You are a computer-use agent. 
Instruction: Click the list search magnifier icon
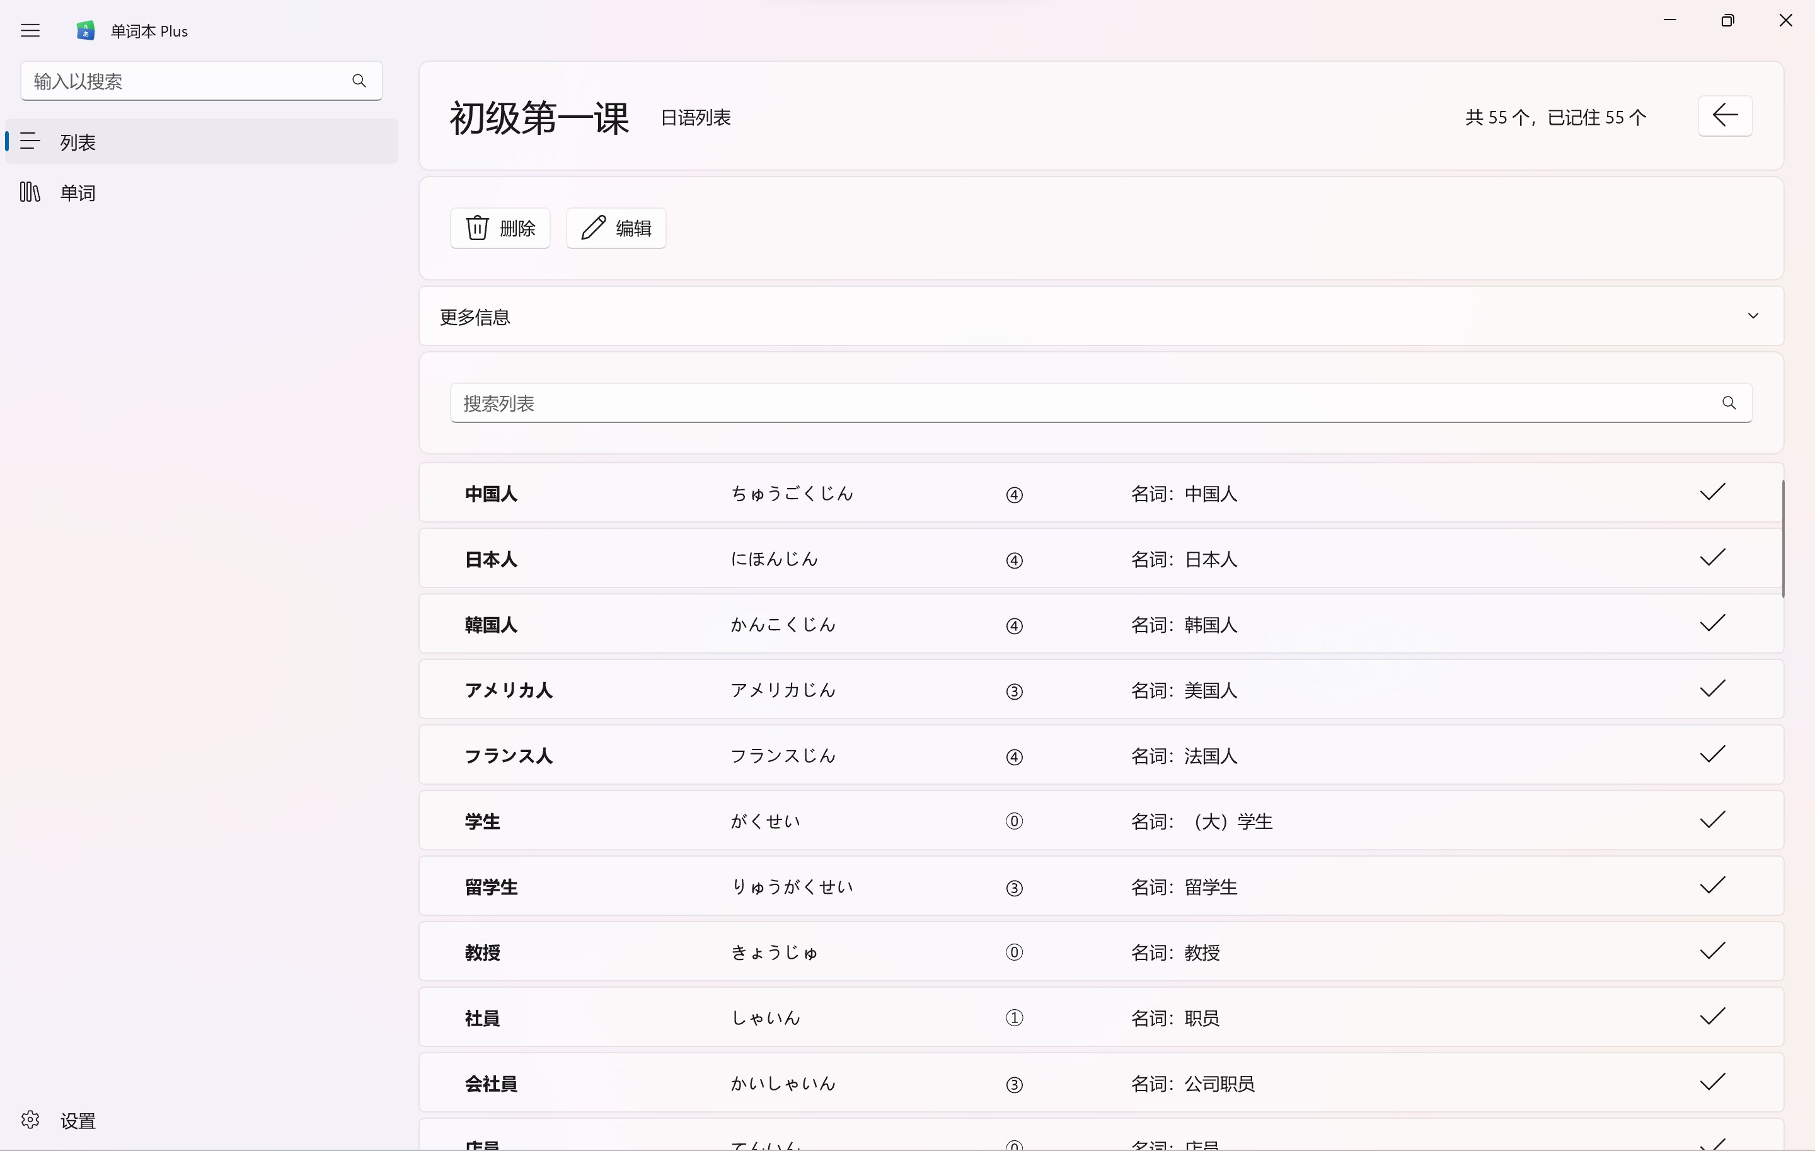click(x=1729, y=403)
